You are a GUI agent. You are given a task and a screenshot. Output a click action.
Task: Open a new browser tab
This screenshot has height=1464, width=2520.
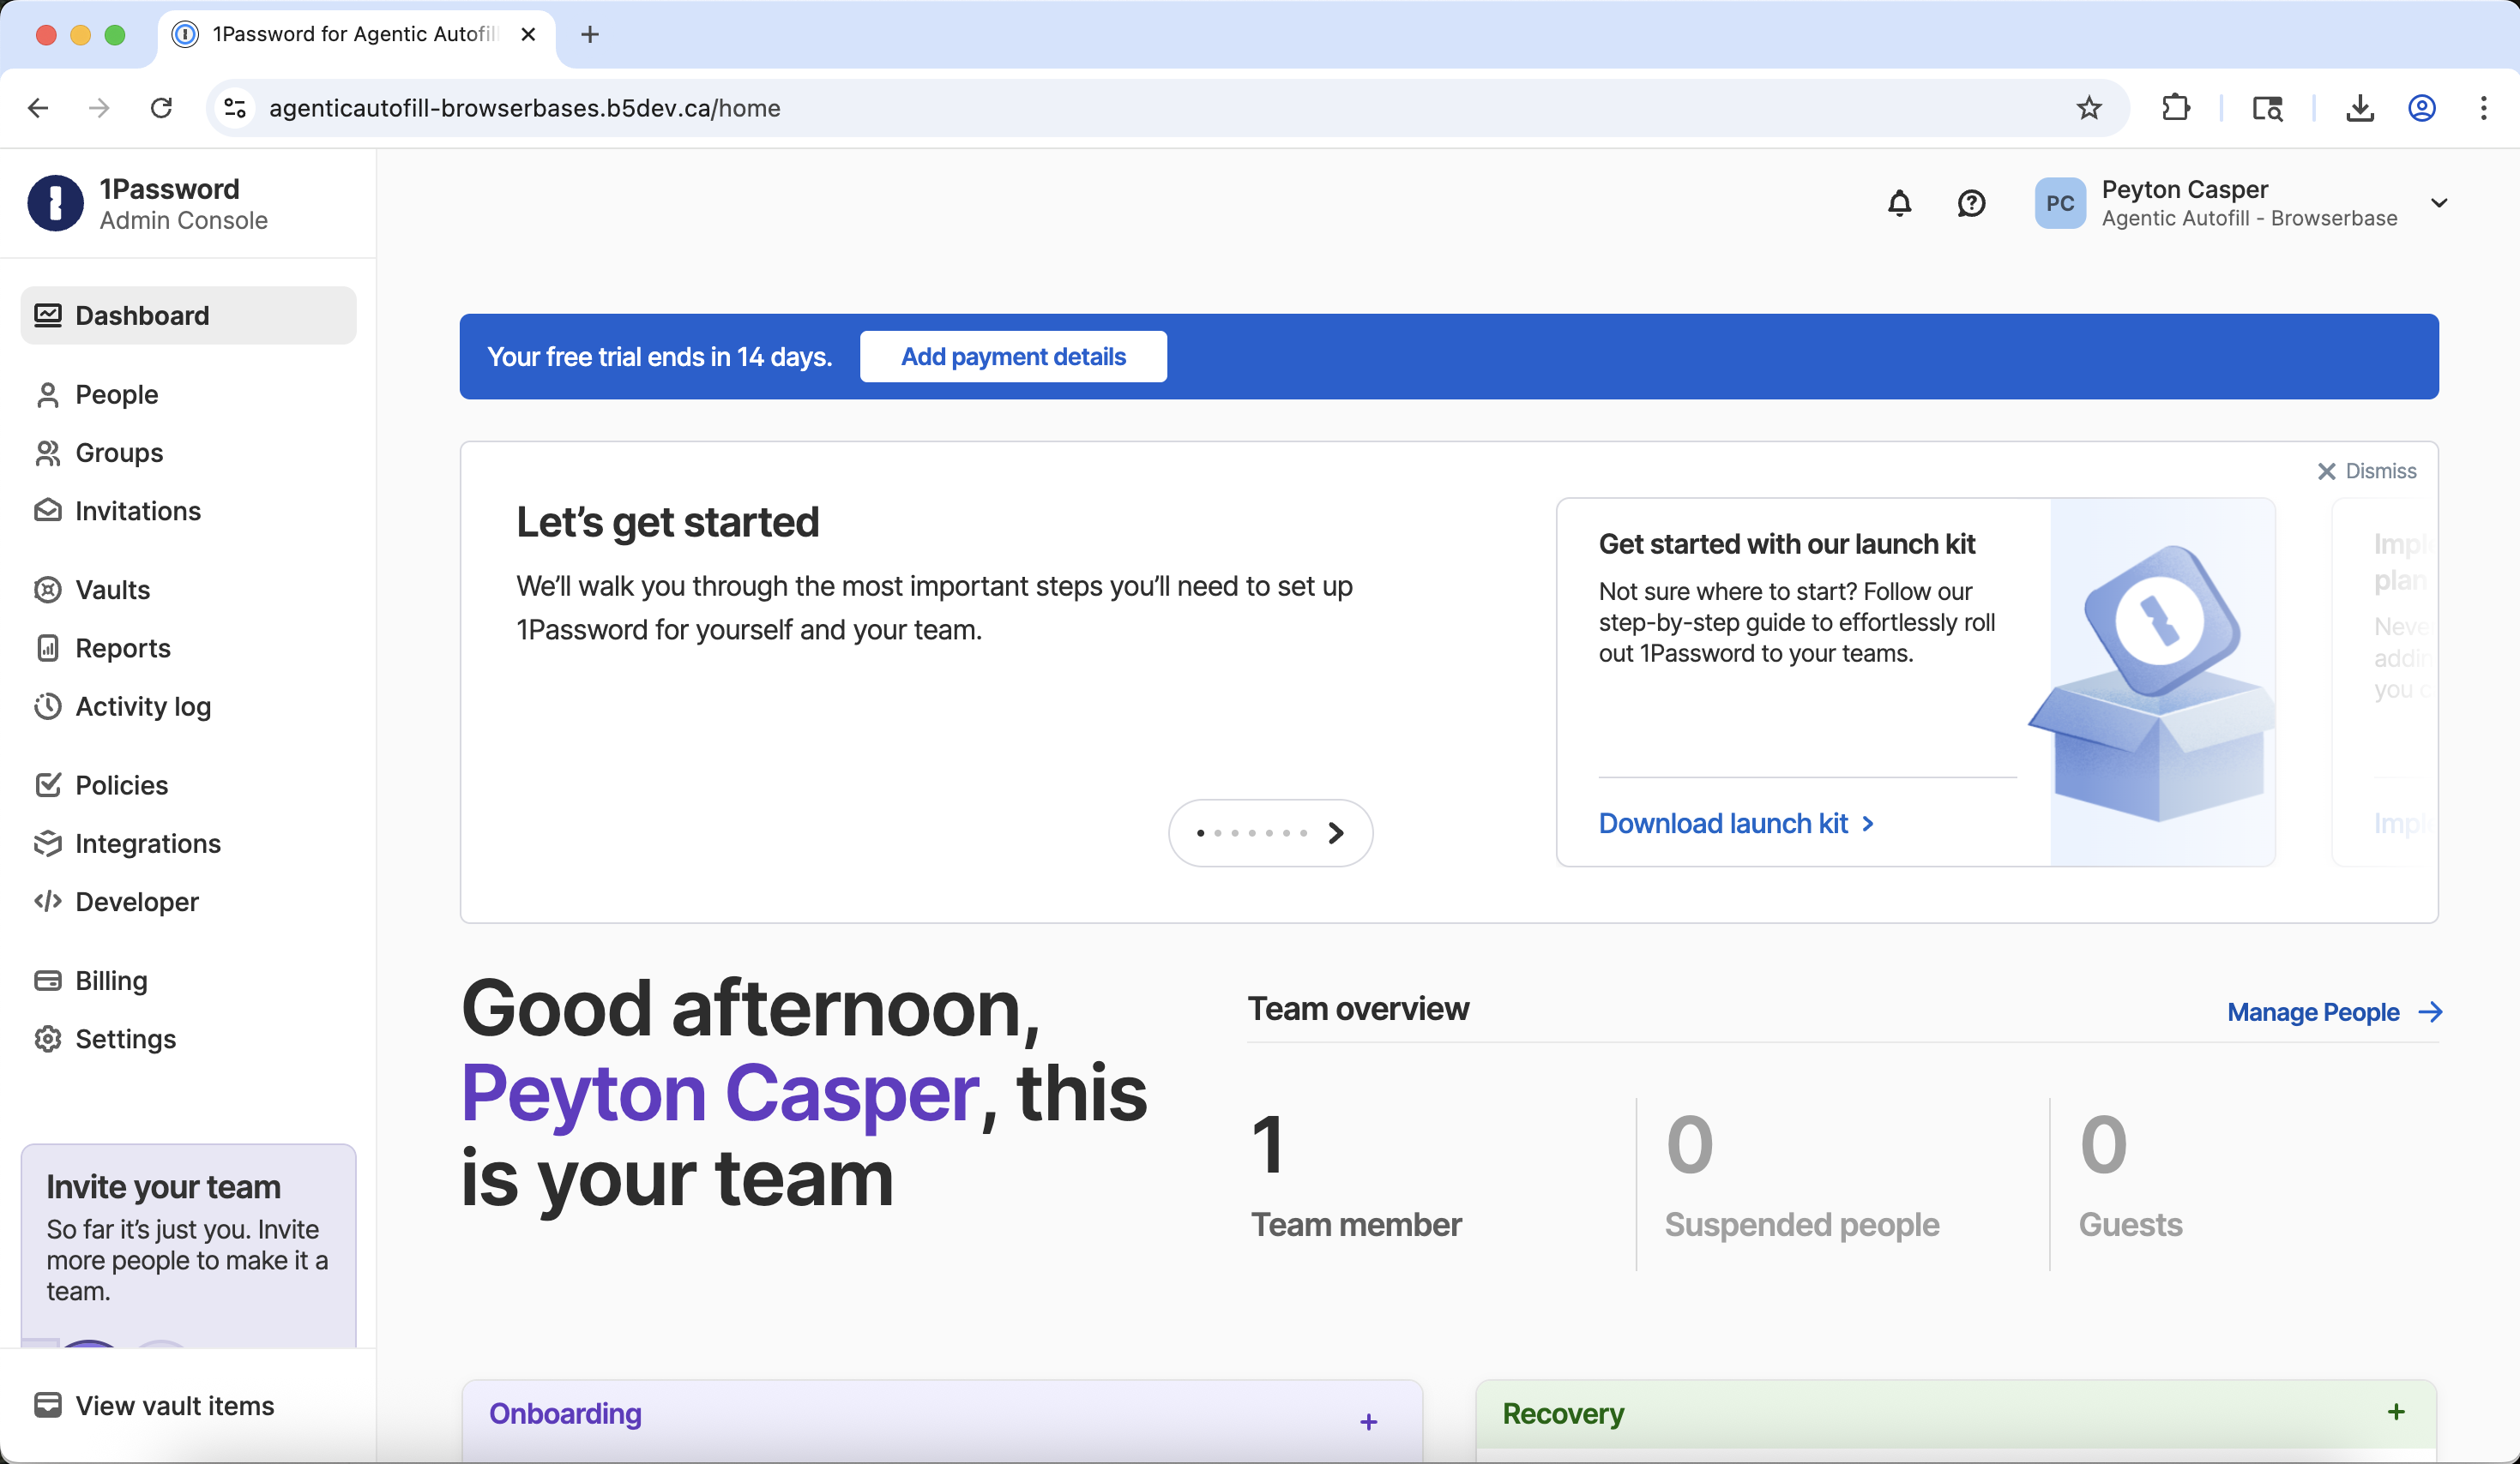click(x=589, y=34)
